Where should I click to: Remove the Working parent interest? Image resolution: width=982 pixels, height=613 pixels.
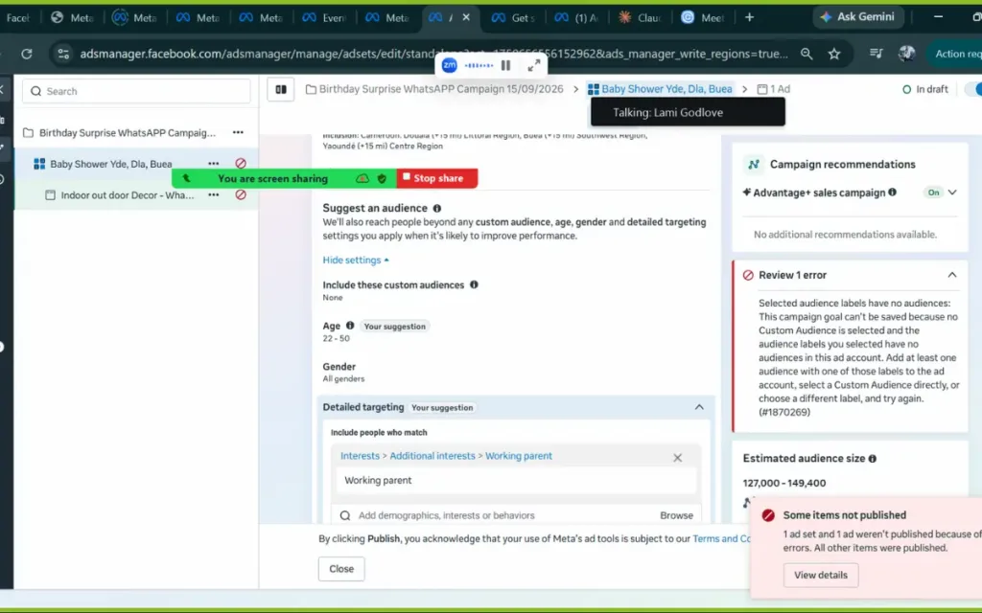[x=678, y=458]
